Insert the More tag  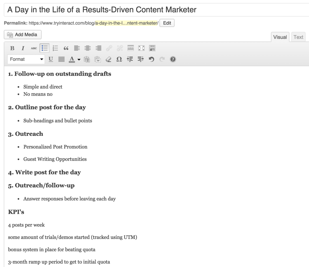click(x=131, y=48)
